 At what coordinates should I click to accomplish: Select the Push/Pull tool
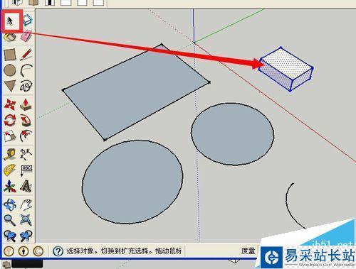click(26, 104)
